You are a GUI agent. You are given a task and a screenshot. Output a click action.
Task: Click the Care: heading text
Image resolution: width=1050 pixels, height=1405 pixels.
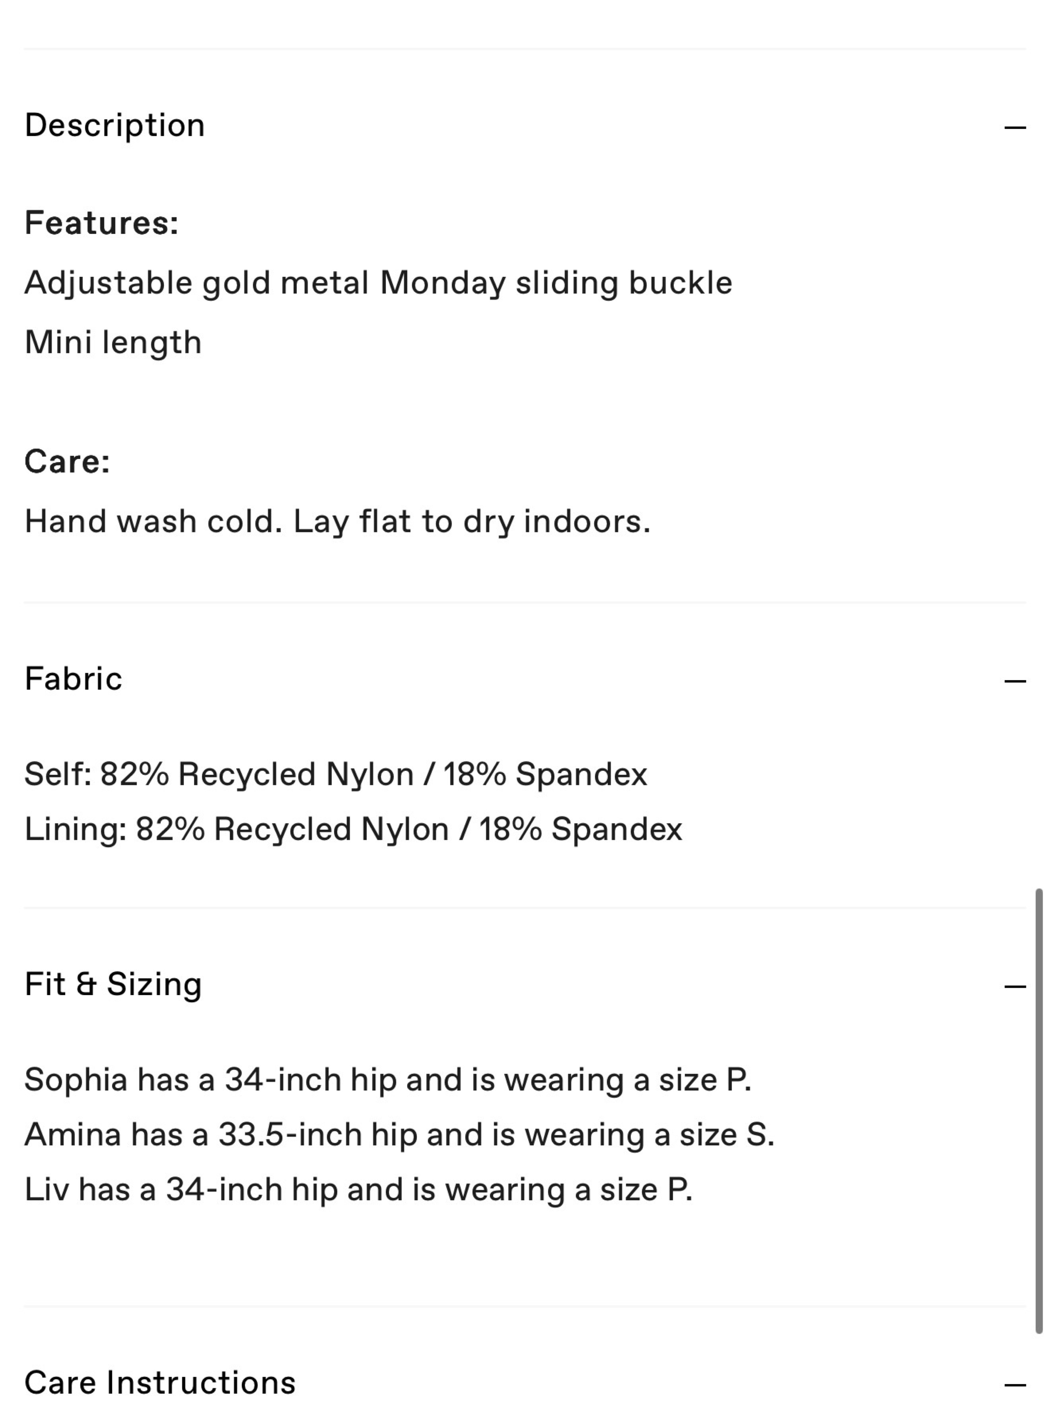67,462
